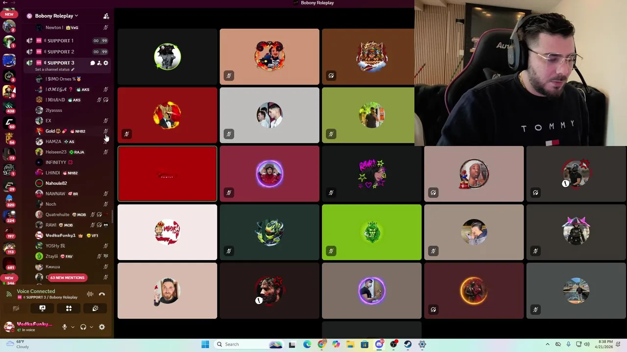
Task: Open the system volume tray icon
Action: (586, 344)
